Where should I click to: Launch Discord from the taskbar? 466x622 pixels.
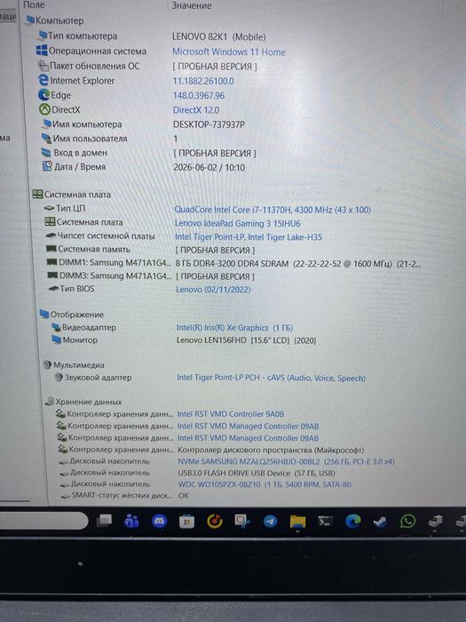click(159, 521)
